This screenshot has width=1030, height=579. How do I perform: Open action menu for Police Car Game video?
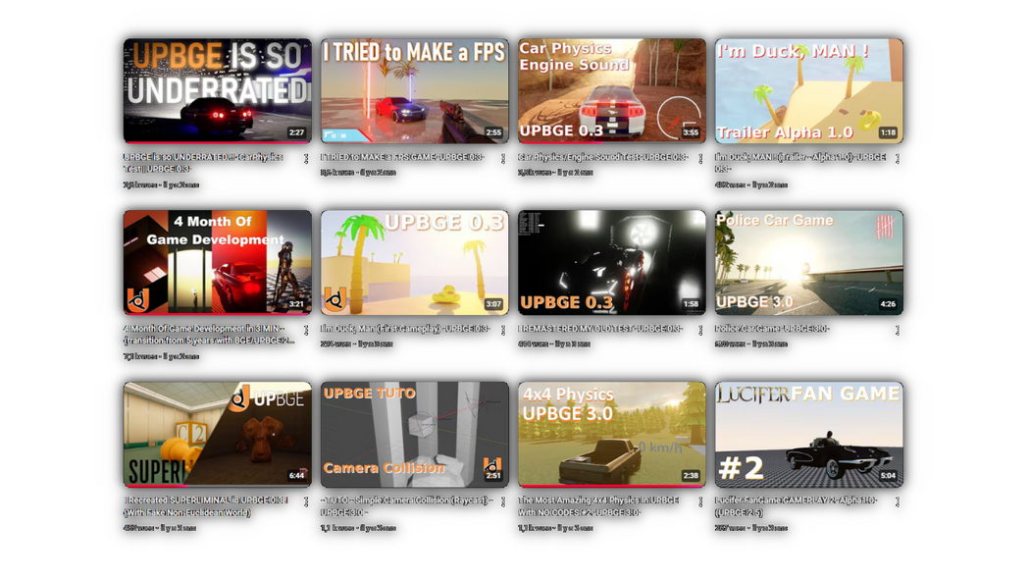(898, 331)
